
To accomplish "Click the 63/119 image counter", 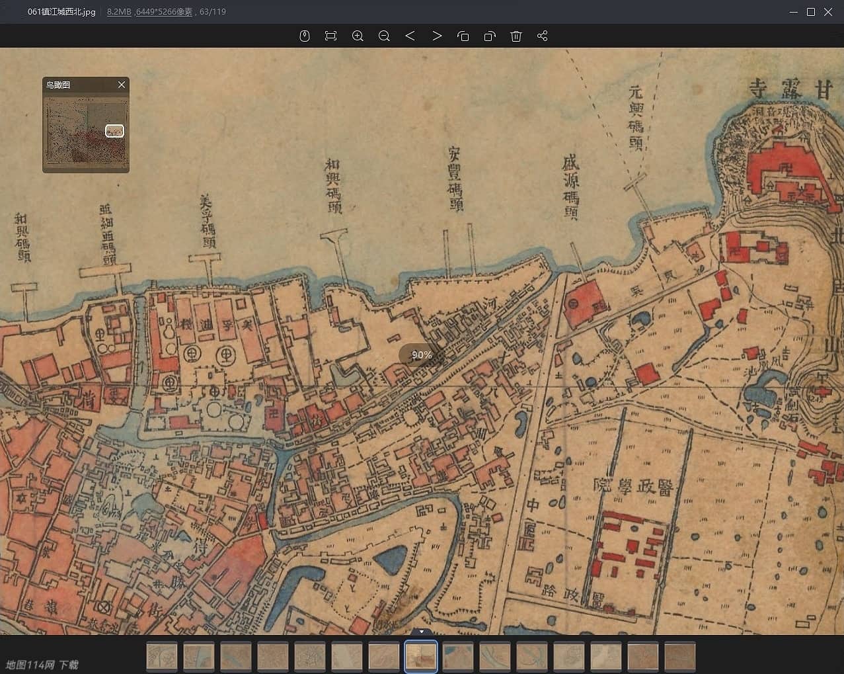I will (x=213, y=12).
